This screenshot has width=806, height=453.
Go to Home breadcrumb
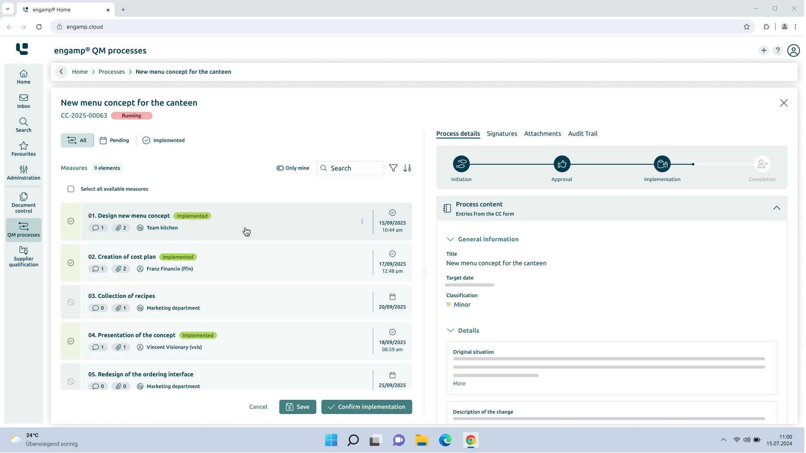(x=80, y=72)
